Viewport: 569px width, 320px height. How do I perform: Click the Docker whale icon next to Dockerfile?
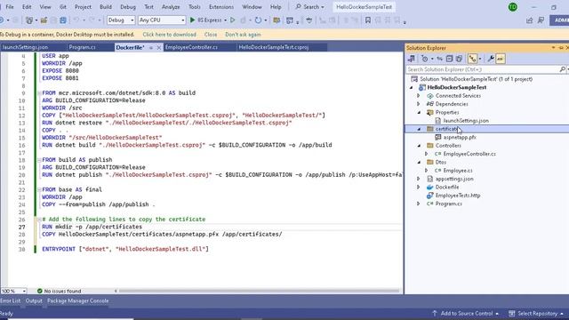pos(430,187)
